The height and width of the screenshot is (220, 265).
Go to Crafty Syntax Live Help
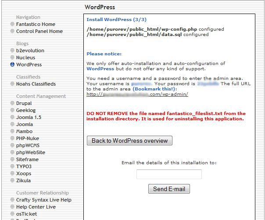coord(43,200)
